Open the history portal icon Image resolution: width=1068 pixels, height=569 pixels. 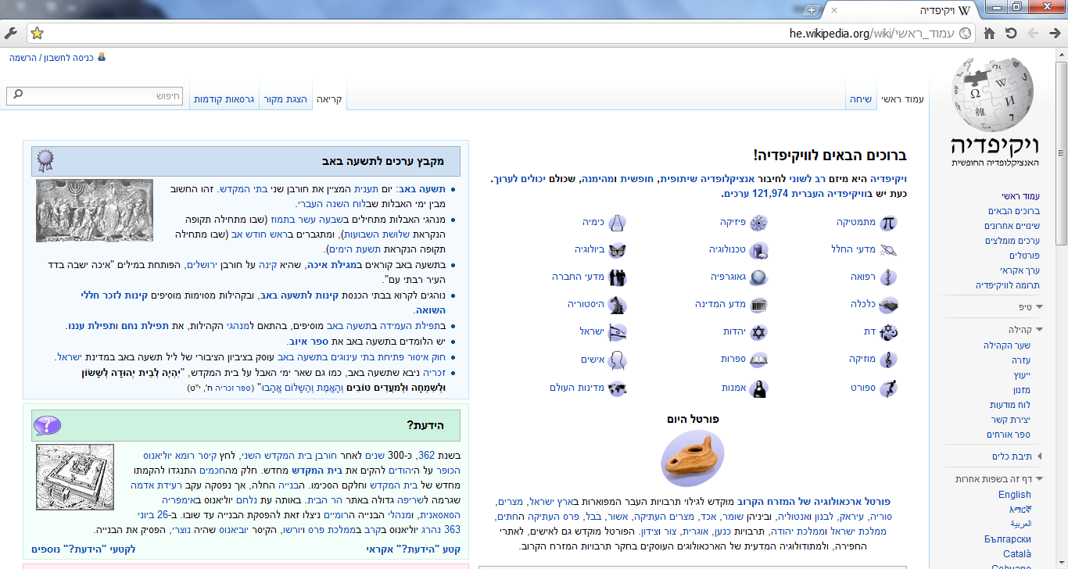pos(618,304)
